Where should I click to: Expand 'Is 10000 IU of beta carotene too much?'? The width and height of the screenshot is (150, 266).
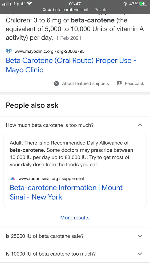pos(75,254)
